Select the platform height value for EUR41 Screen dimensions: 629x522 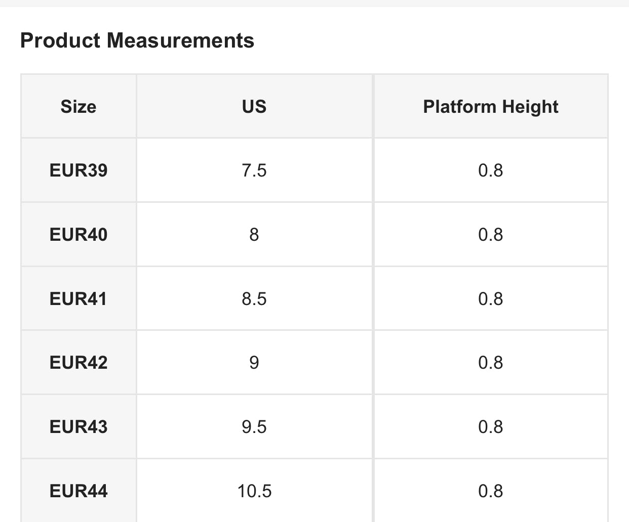[x=490, y=299]
